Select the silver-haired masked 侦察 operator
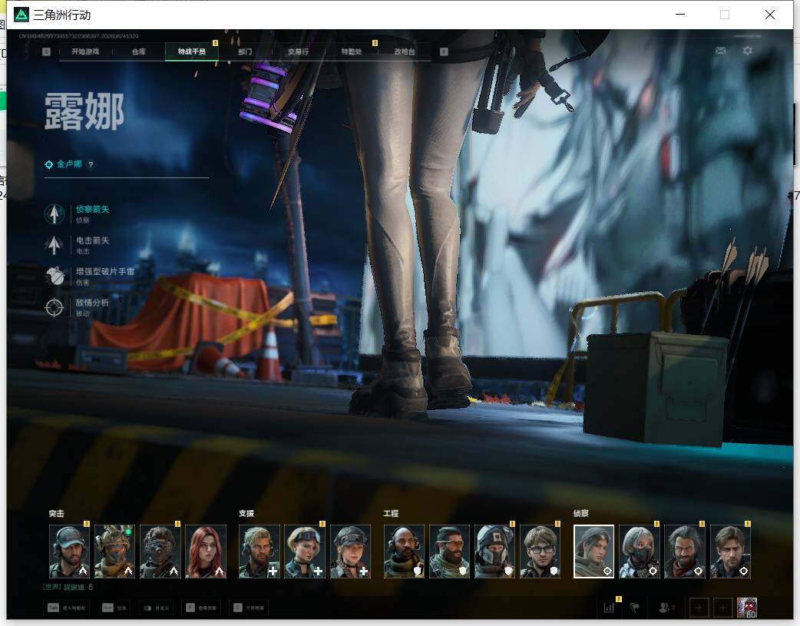This screenshot has height=626, width=800. click(640, 551)
